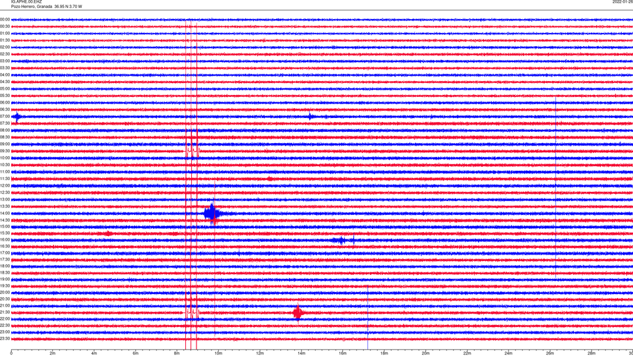Select the 18:00 trace label
This screenshot has height=356, width=633.
(5, 266)
